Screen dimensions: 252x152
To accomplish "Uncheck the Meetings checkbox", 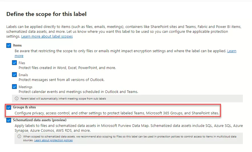I will tap(15, 87).
